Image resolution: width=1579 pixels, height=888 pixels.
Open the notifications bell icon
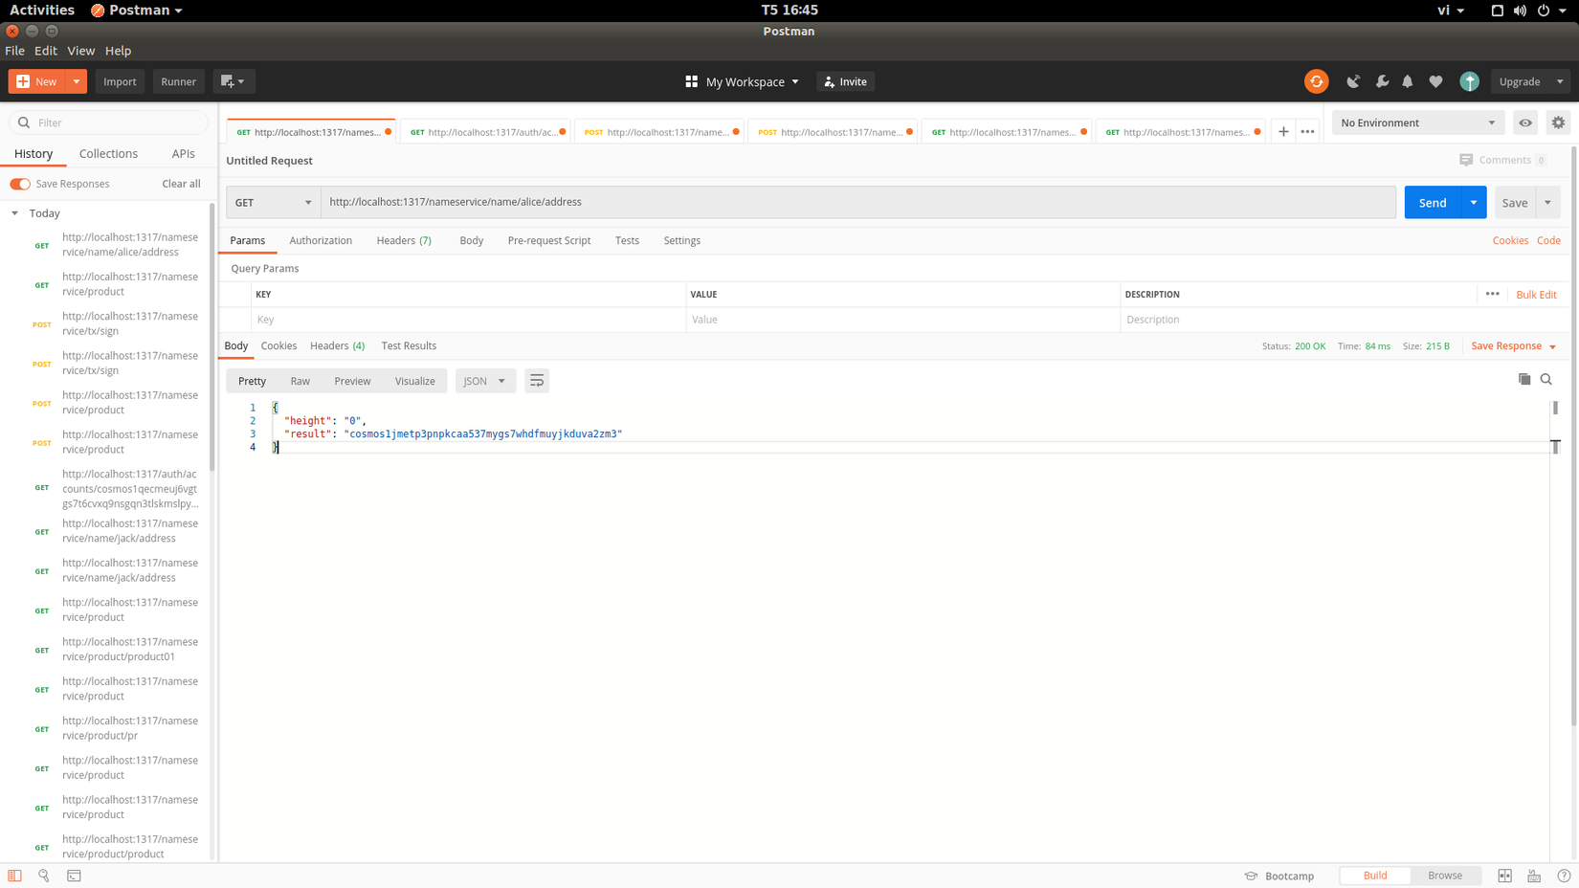click(1408, 81)
